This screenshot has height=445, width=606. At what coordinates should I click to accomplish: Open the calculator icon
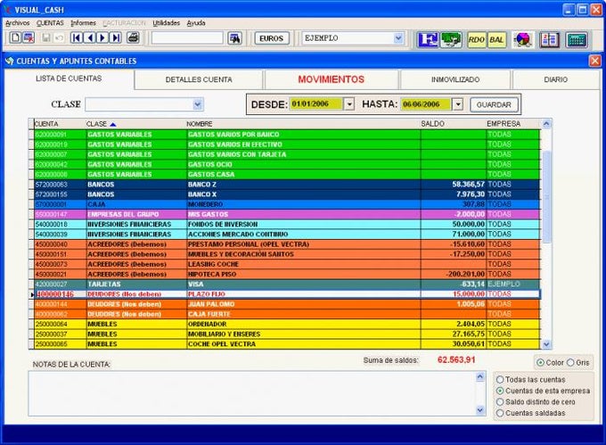coord(577,39)
